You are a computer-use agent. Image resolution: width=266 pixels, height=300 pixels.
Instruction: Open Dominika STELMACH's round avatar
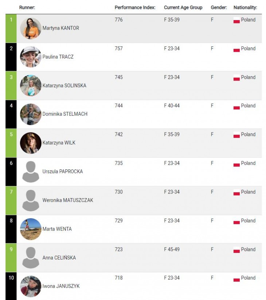tap(31, 114)
